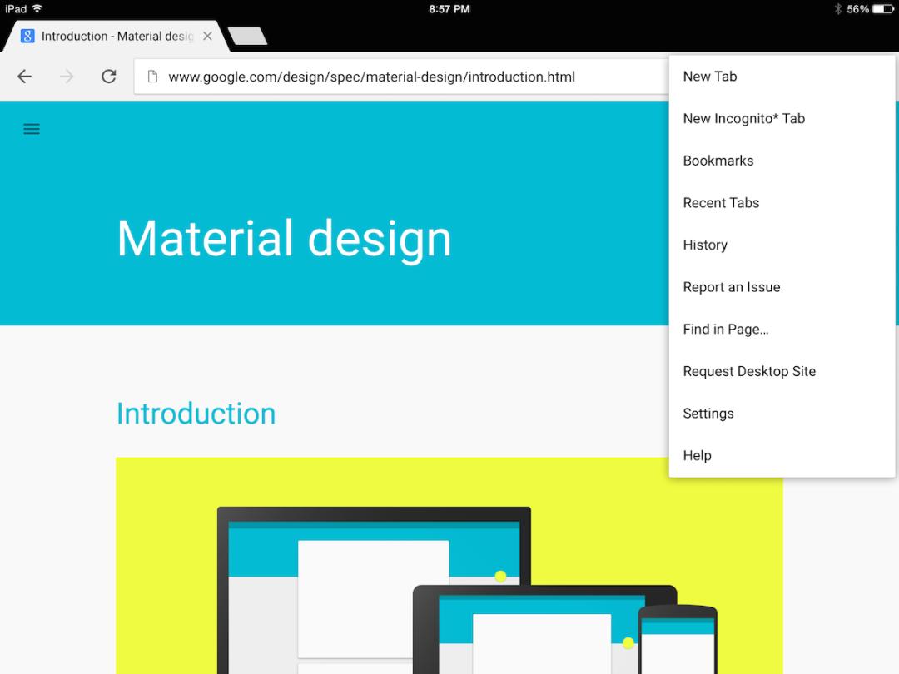Close the Introduction - Material design tab
The height and width of the screenshot is (674, 899).
pyautogui.click(x=207, y=37)
